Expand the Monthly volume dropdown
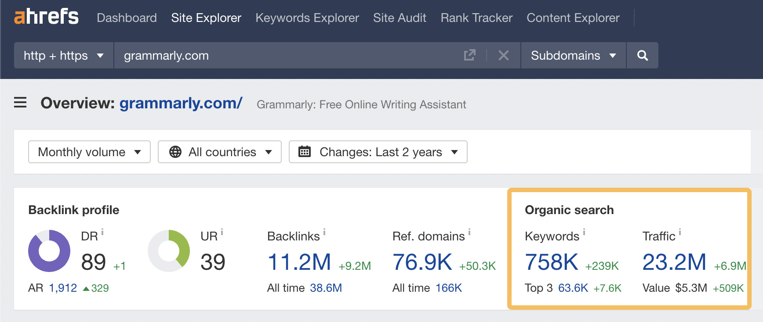This screenshot has width=763, height=322. (89, 152)
